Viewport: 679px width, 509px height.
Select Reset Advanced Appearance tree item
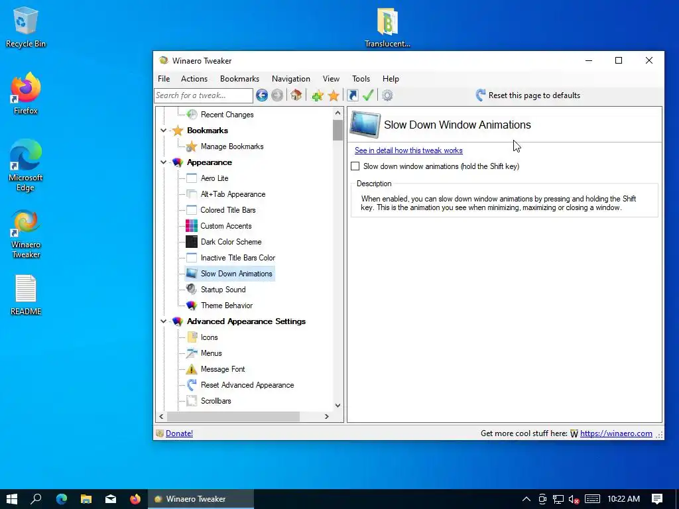click(247, 385)
